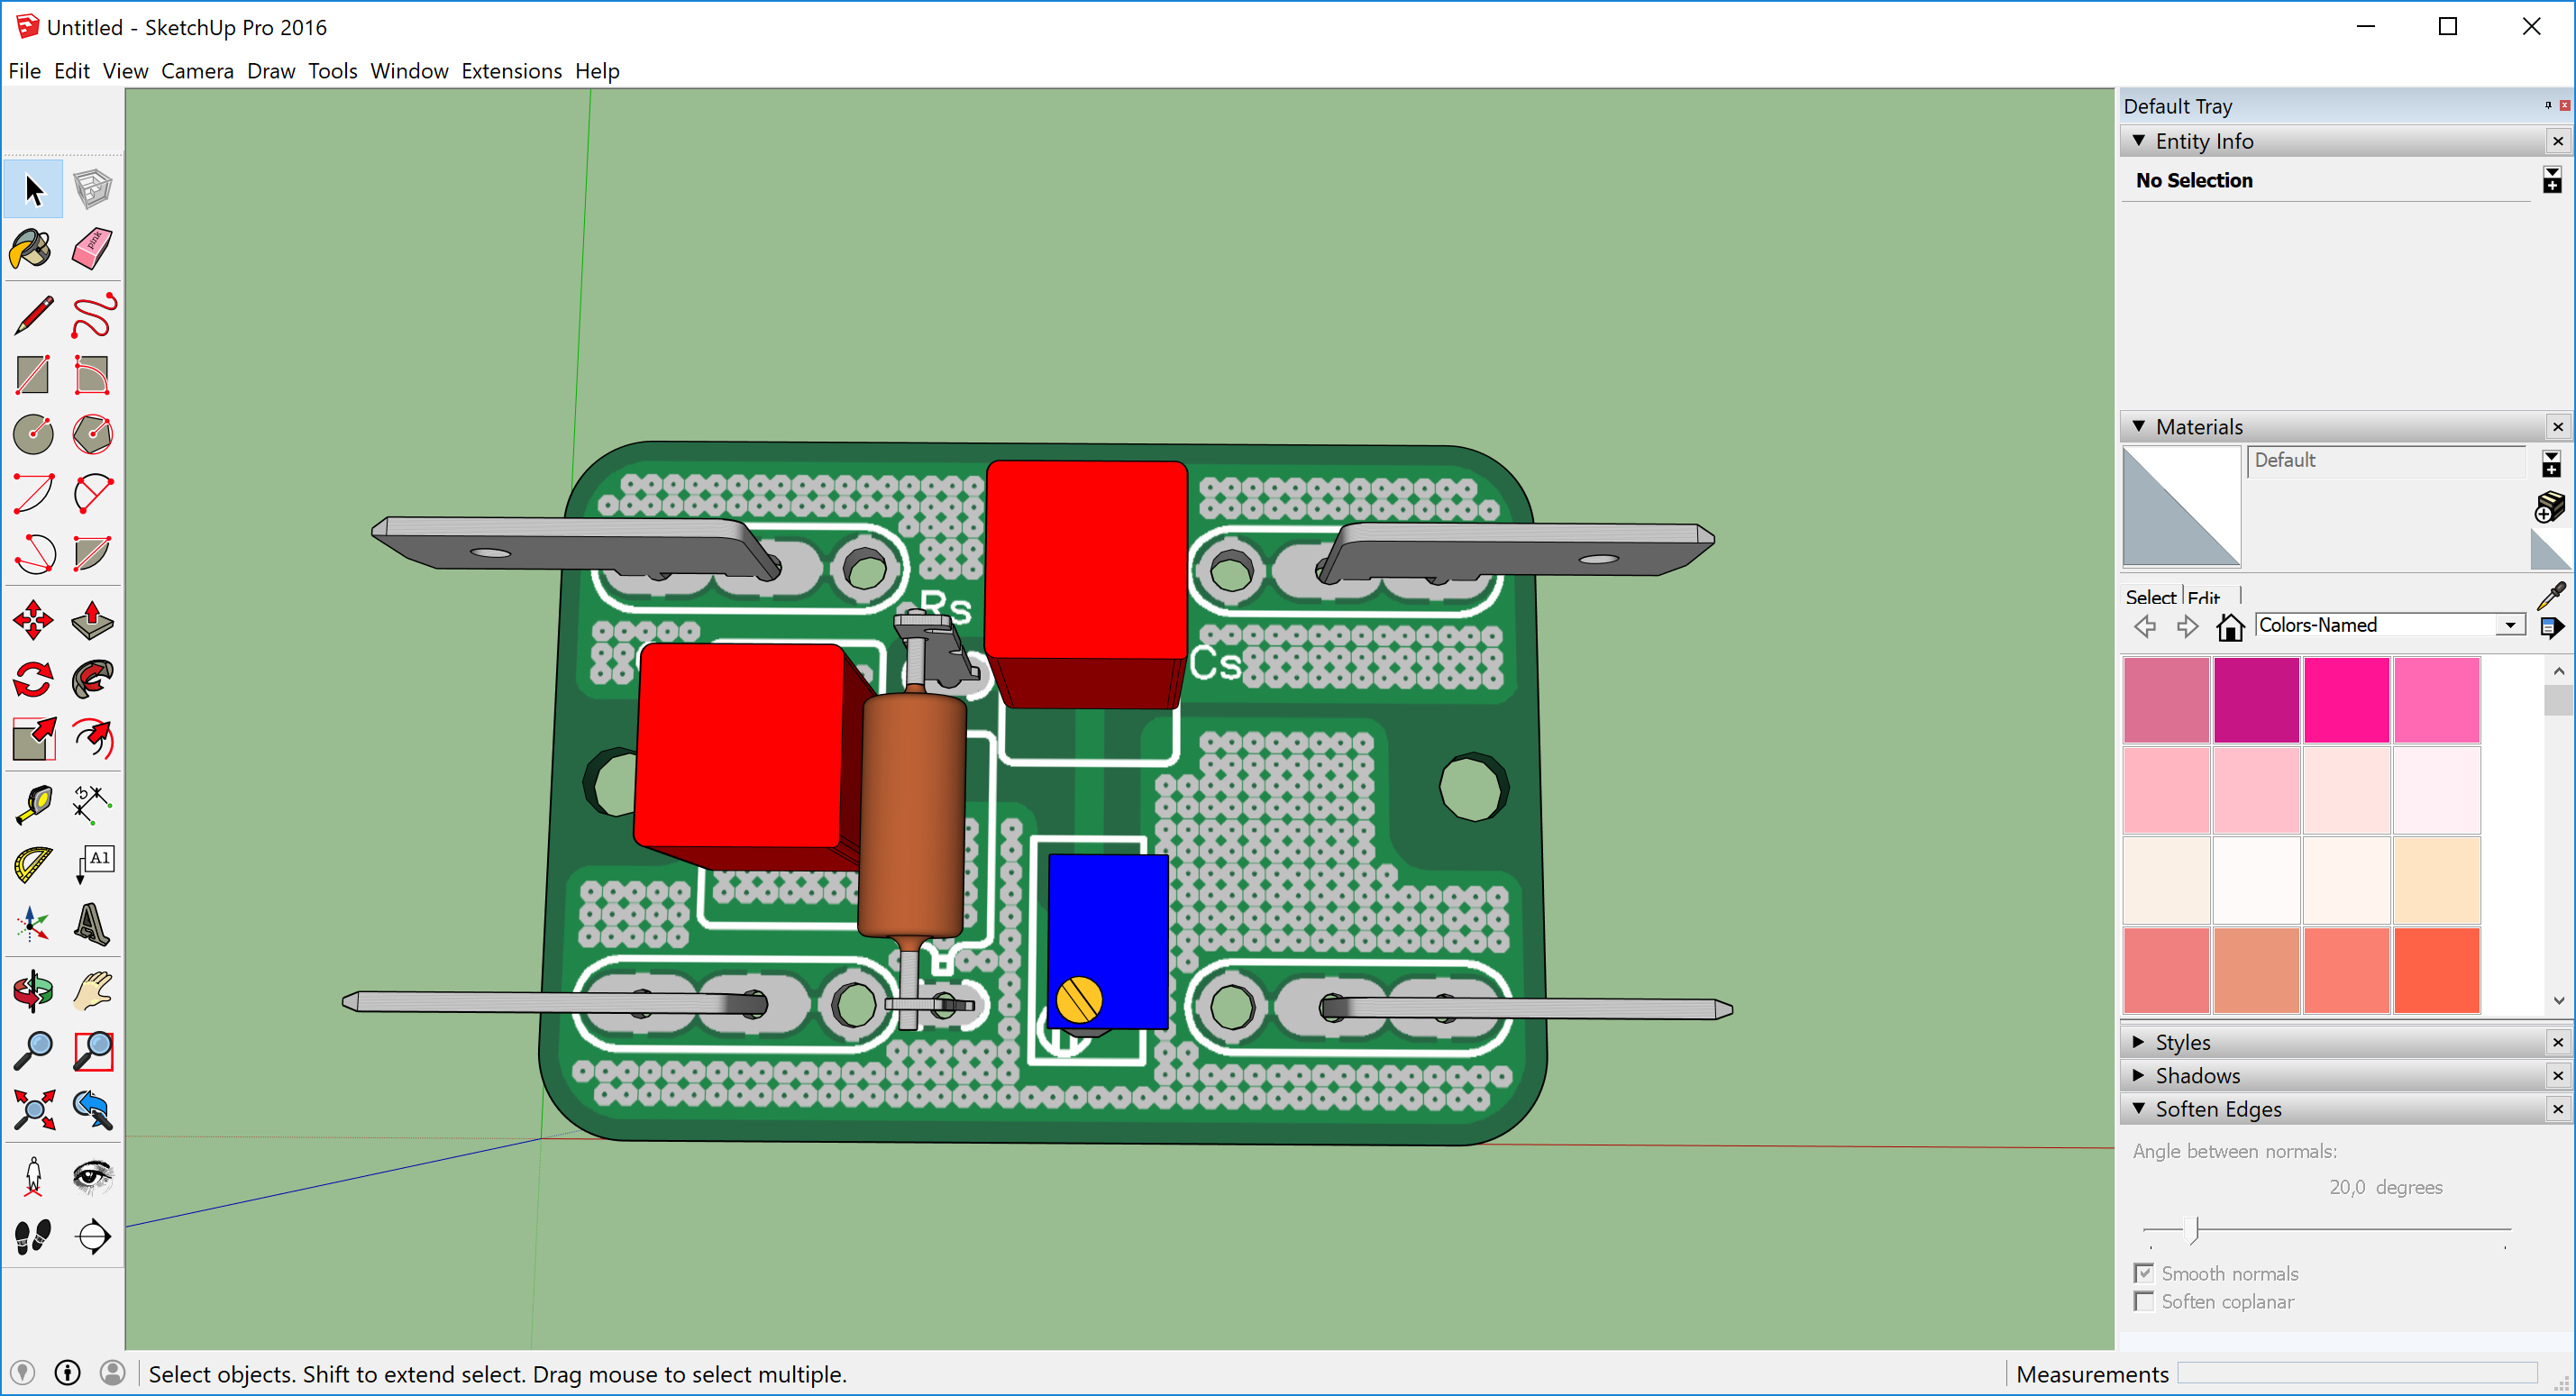Close the Shadows panel
Screen dimensions: 2576x1396
2557,1075
